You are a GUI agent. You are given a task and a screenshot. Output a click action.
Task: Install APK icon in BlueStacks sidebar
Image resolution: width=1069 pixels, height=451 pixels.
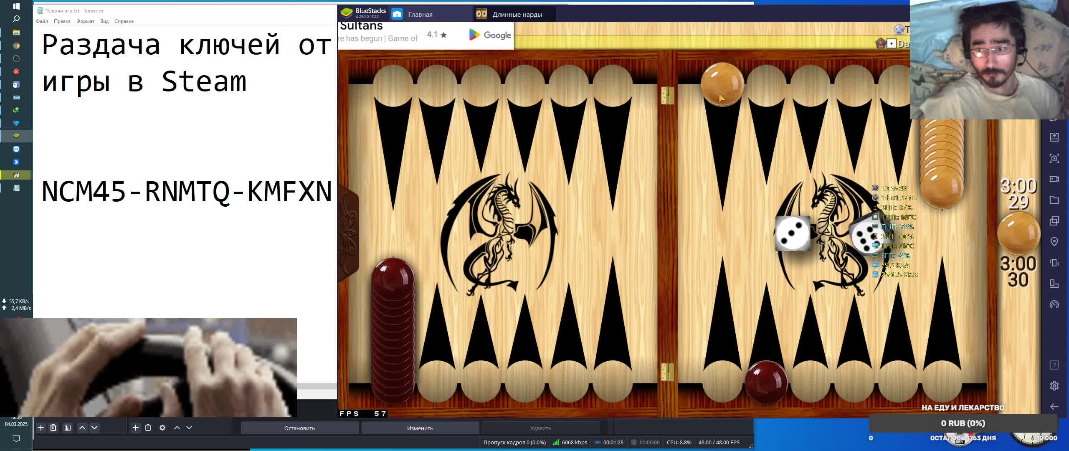[x=1054, y=137]
